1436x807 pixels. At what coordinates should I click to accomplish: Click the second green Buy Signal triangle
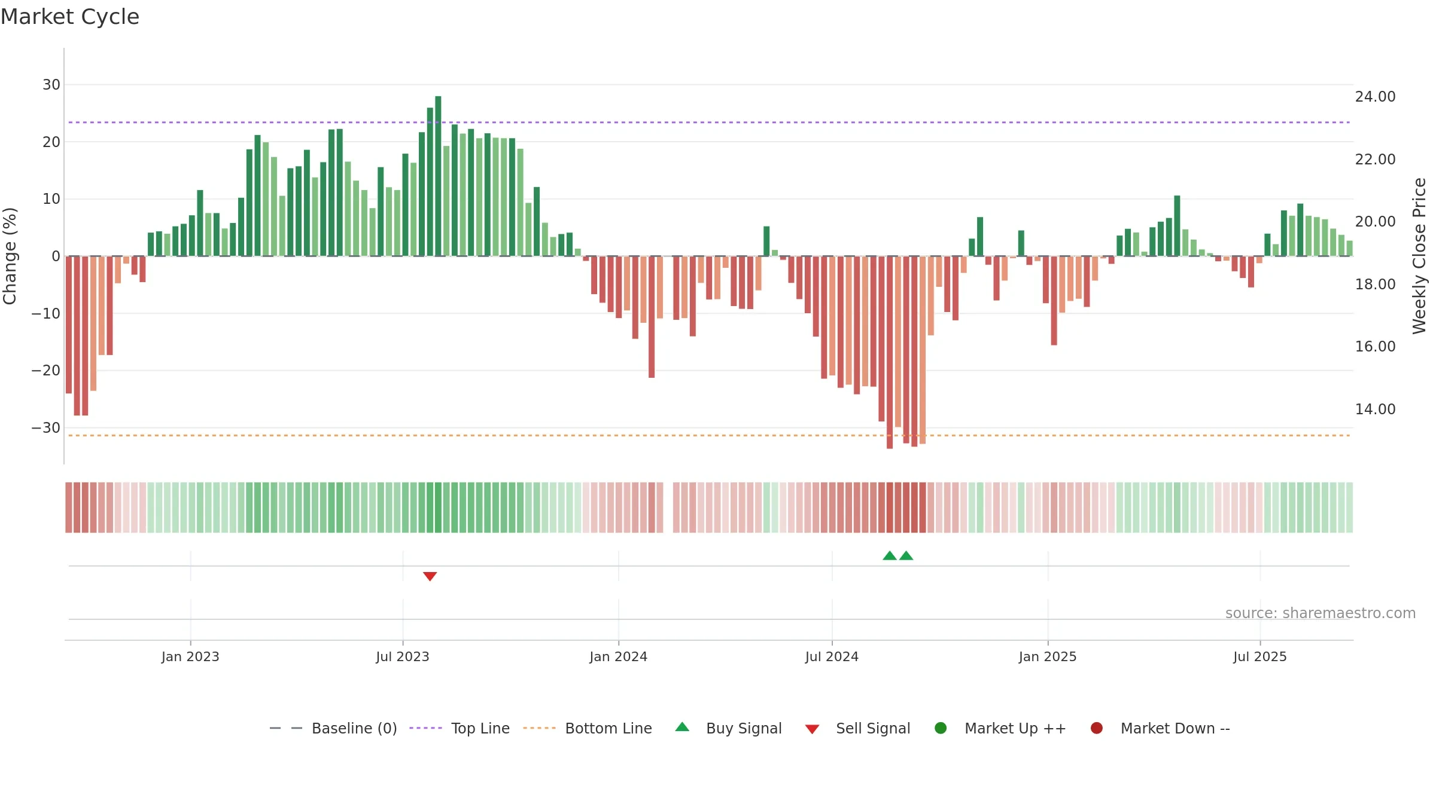pyautogui.click(x=906, y=555)
